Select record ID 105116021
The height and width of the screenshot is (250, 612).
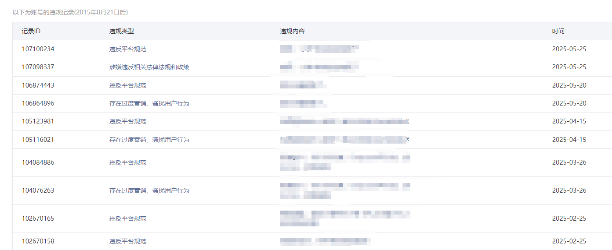pos(38,140)
